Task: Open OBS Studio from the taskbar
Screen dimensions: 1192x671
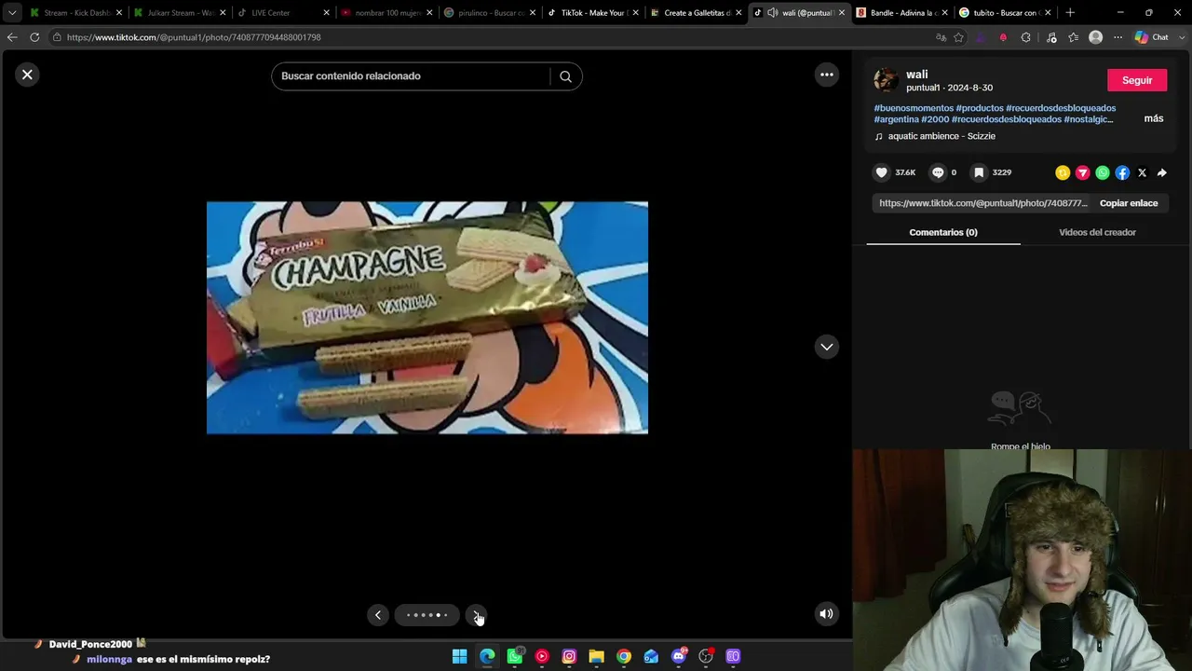Action: pyautogui.click(x=706, y=657)
